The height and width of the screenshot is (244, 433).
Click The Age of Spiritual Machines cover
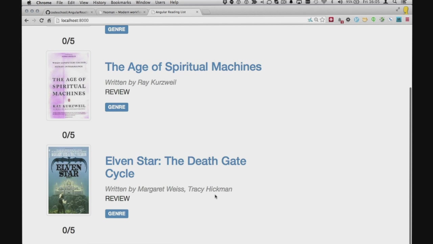68,85
